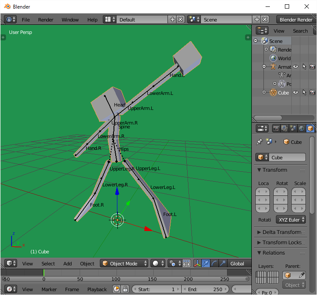This screenshot has height=295, width=317.
Task: Click the eyedropper next to Parent field
Action: pos(302,275)
